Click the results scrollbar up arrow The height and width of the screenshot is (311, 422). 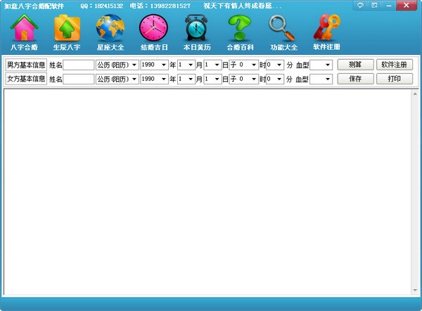click(x=415, y=94)
